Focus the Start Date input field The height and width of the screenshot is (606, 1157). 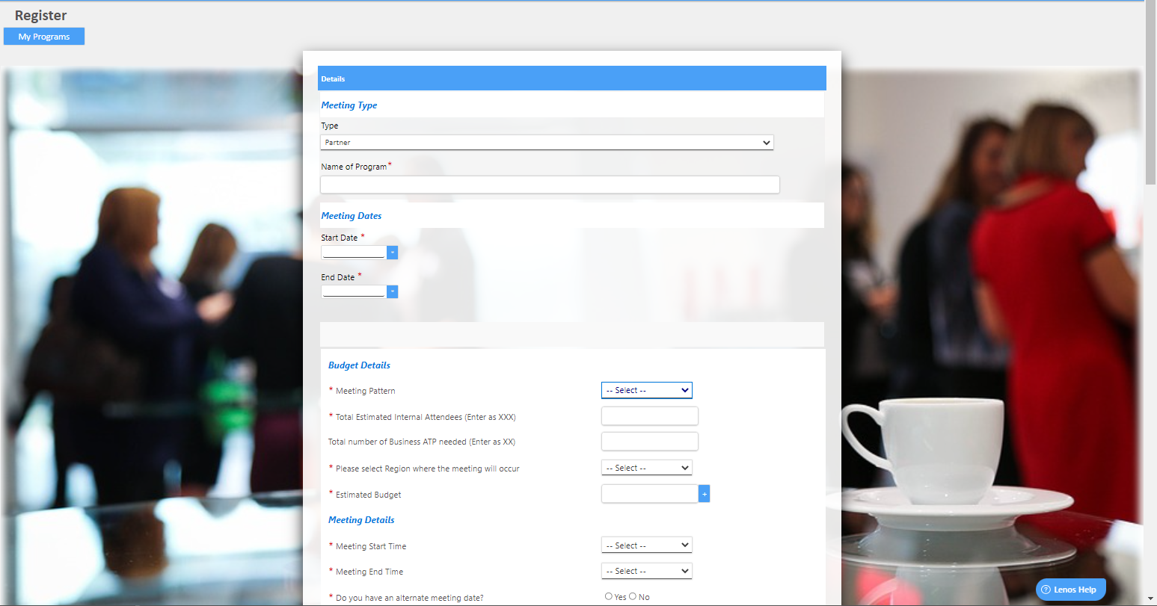(353, 253)
